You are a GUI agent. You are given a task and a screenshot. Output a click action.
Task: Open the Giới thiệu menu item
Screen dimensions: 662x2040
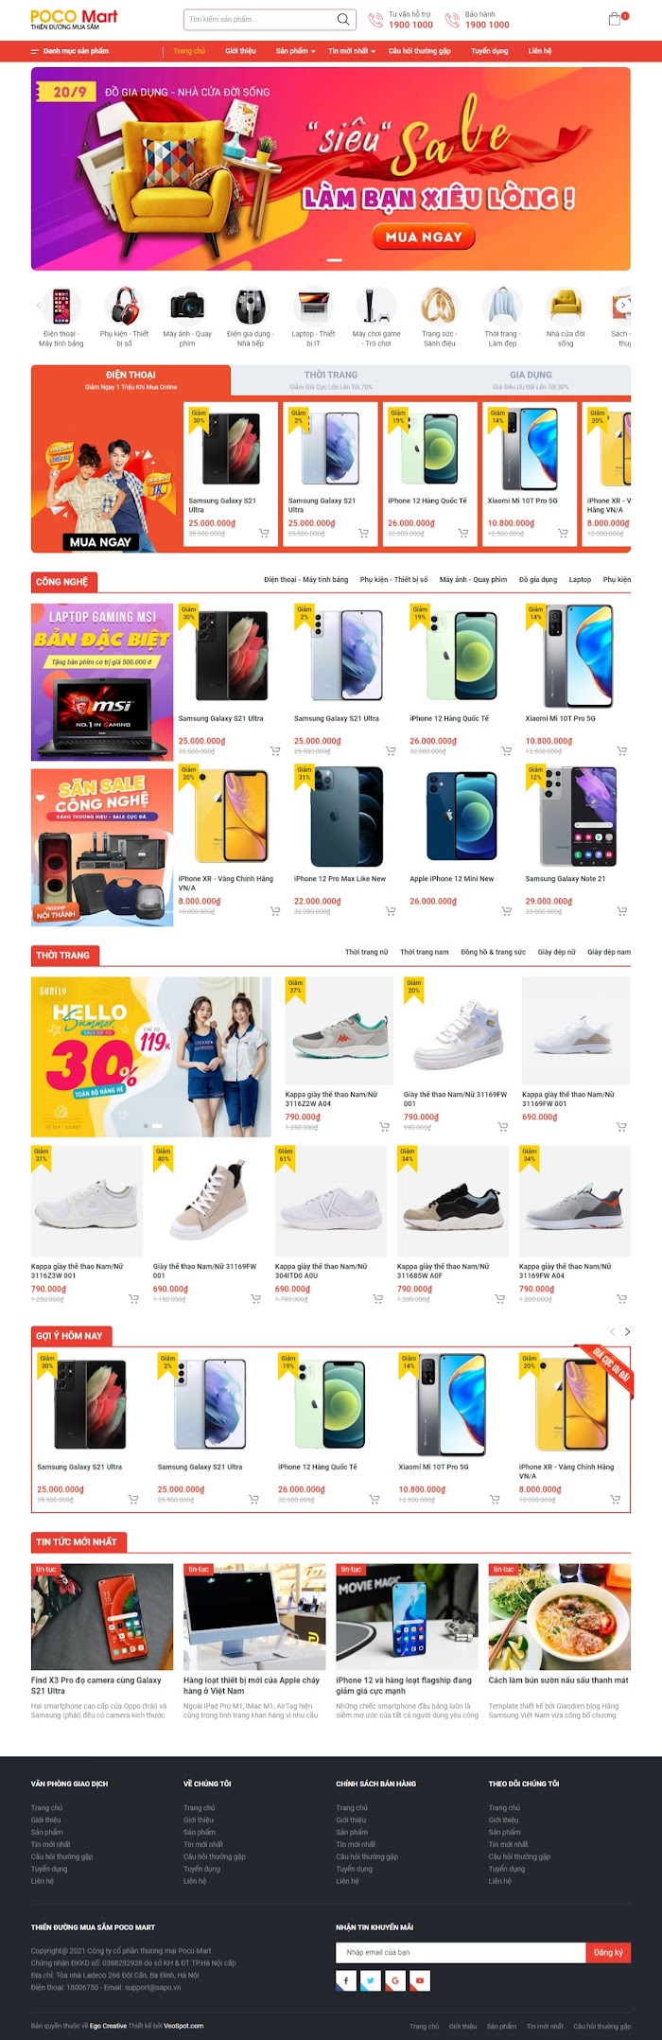pyautogui.click(x=240, y=51)
